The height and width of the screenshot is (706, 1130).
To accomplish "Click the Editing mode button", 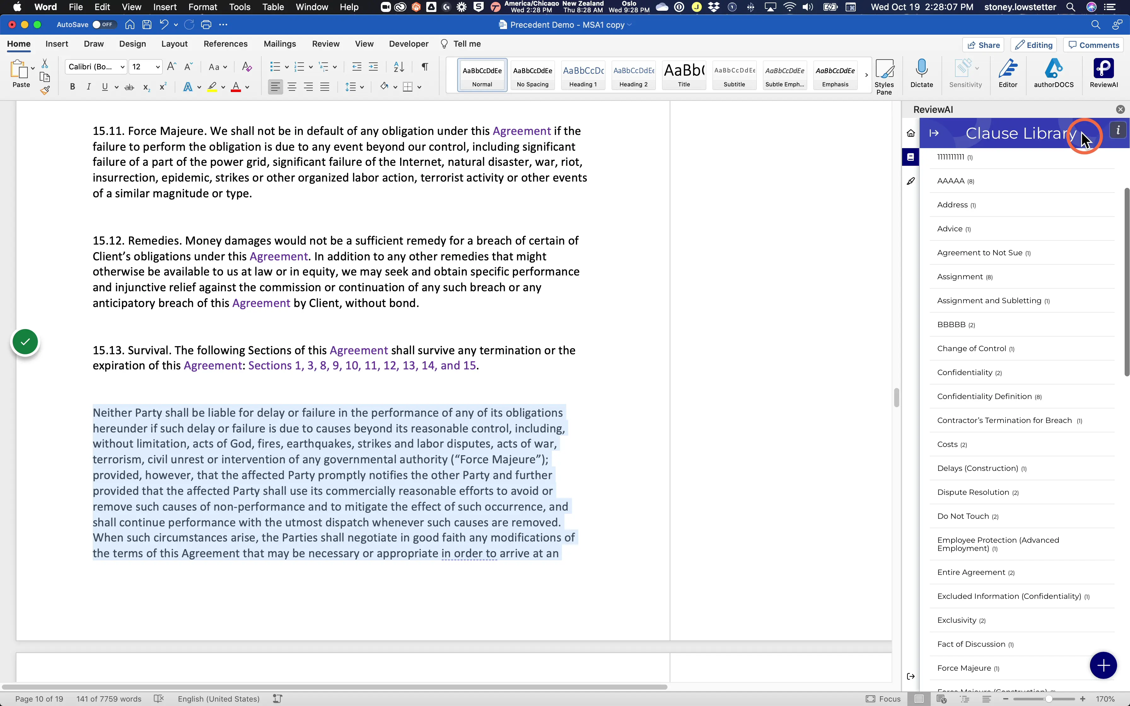I will pos(1034,45).
